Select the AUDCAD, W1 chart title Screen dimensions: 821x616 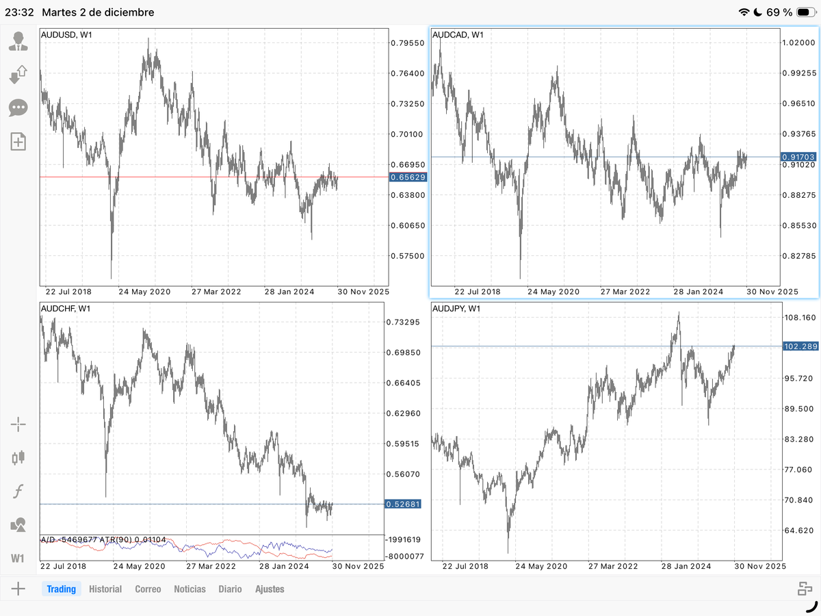pos(458,35)
